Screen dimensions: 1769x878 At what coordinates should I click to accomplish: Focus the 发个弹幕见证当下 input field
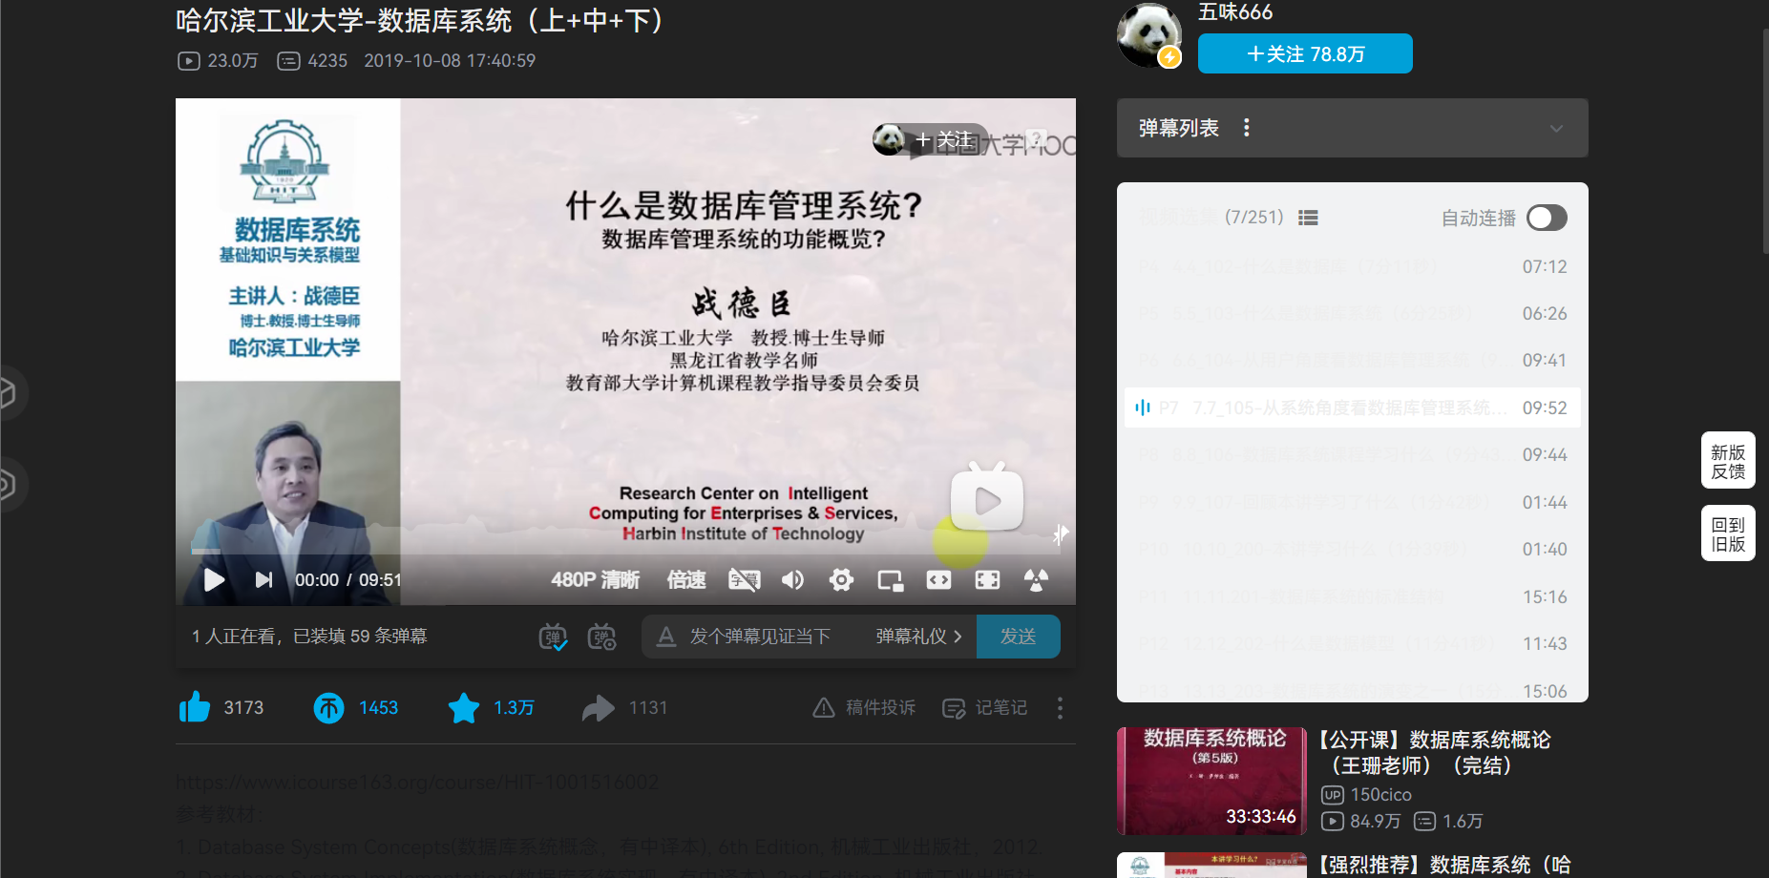[760, 636]
